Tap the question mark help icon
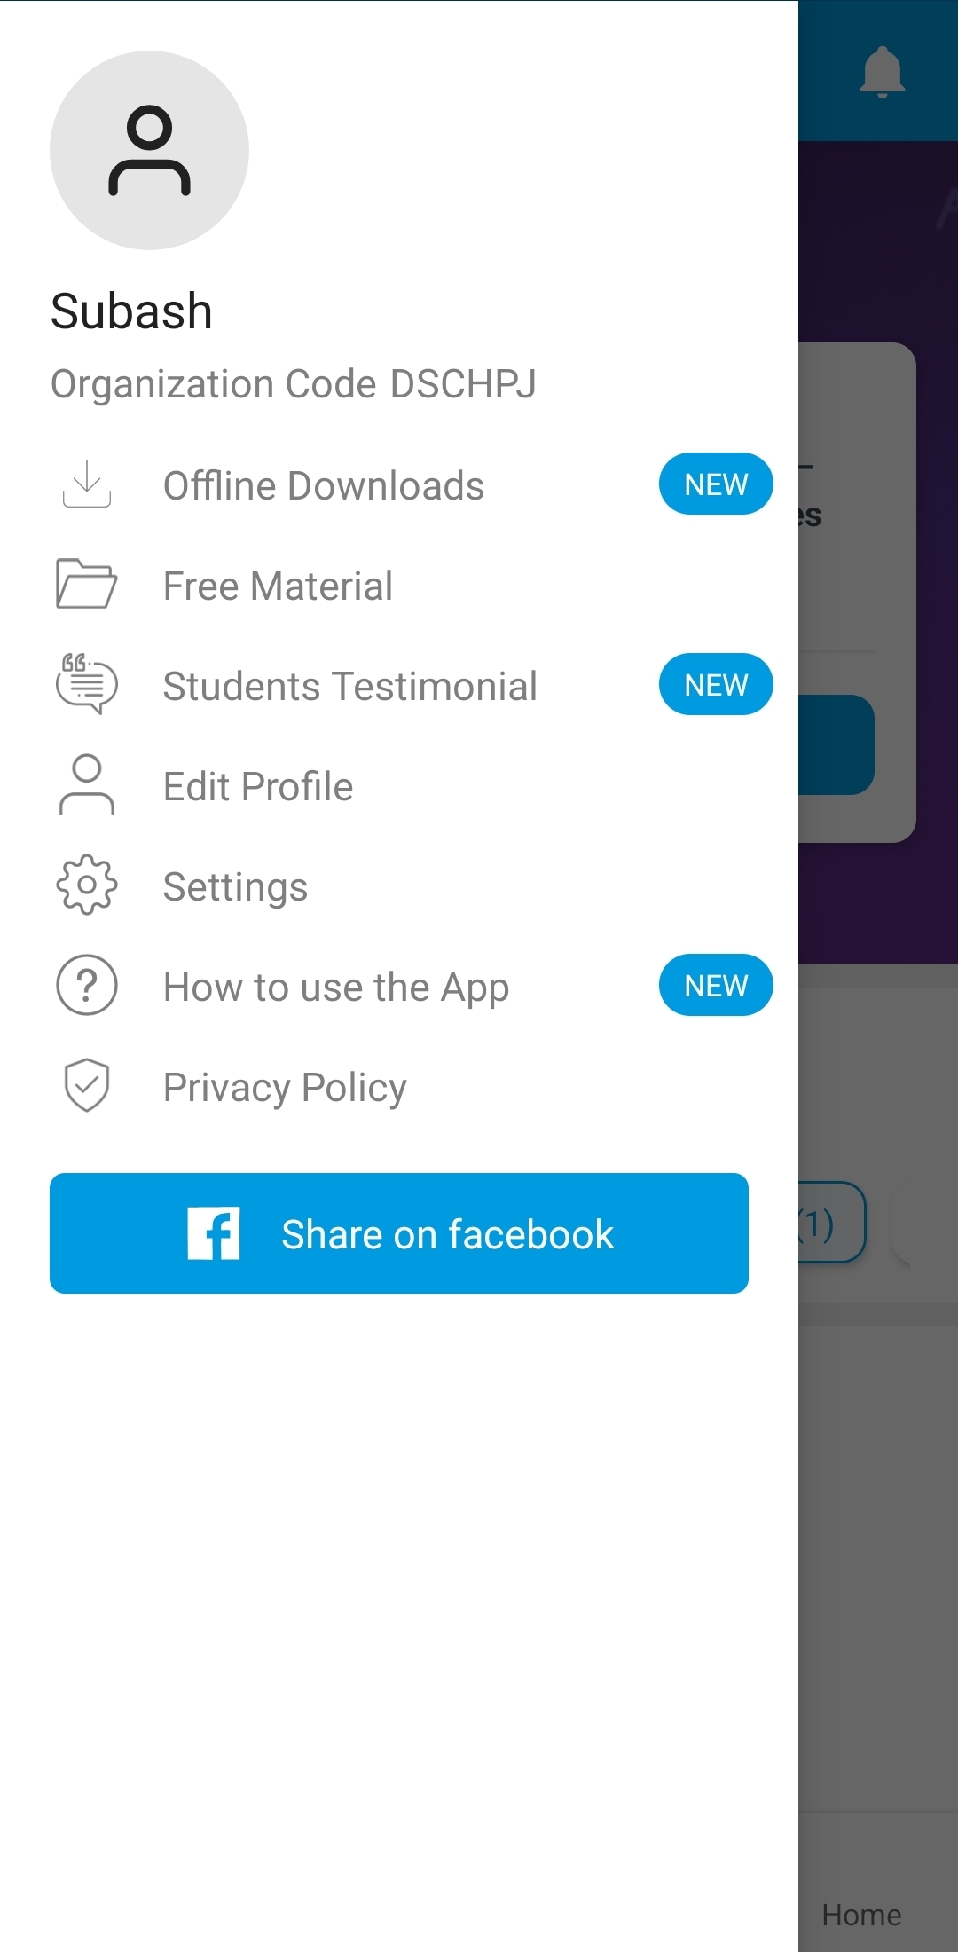 click(86, 985)
